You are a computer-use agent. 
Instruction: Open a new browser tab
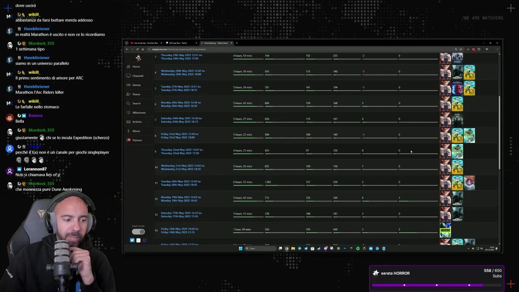237,43
